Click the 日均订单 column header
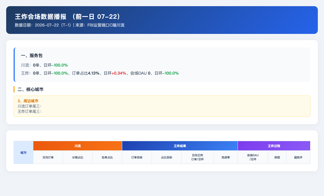This screenshot has width=324, height=196. (x=48, y=157)
